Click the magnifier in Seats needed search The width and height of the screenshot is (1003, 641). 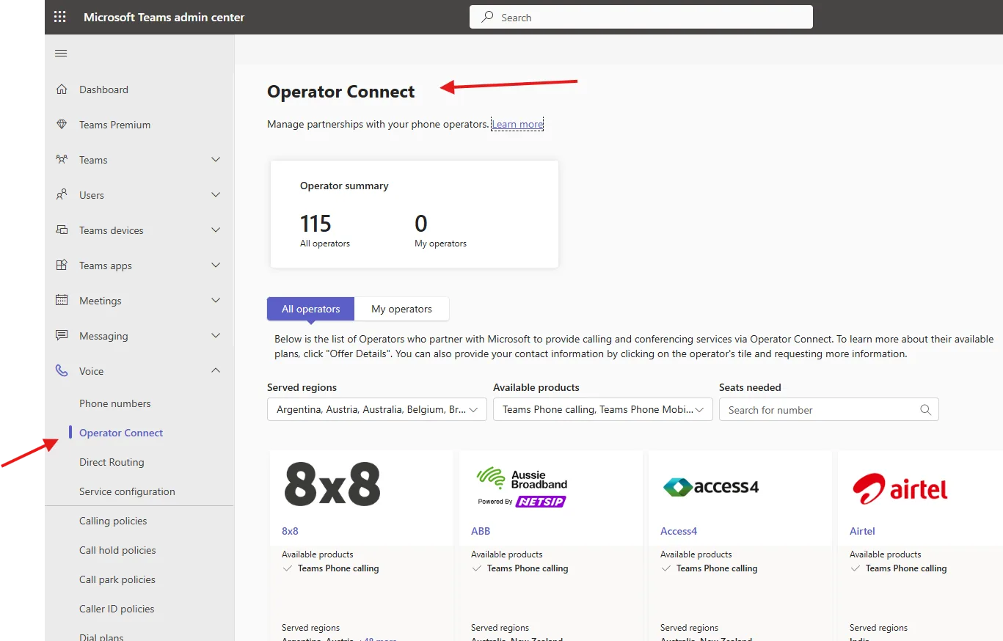pyautogui.click(x=924, y=409)
